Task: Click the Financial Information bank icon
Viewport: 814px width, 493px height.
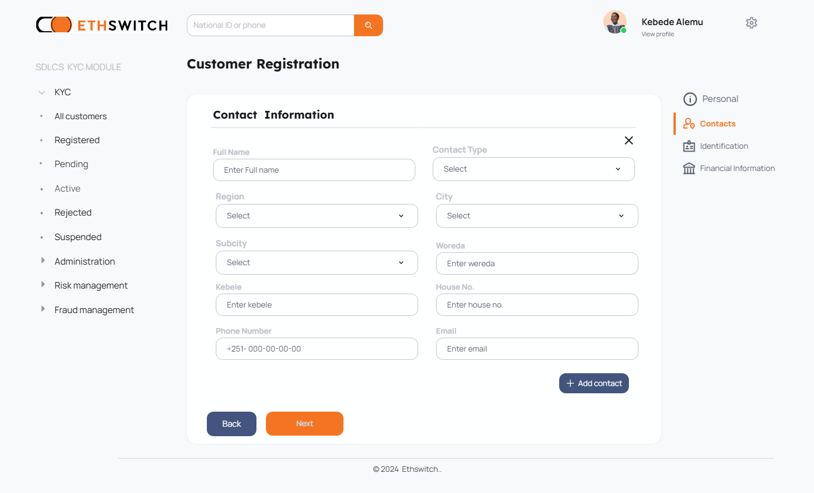Action: click(x=689, y=168)
